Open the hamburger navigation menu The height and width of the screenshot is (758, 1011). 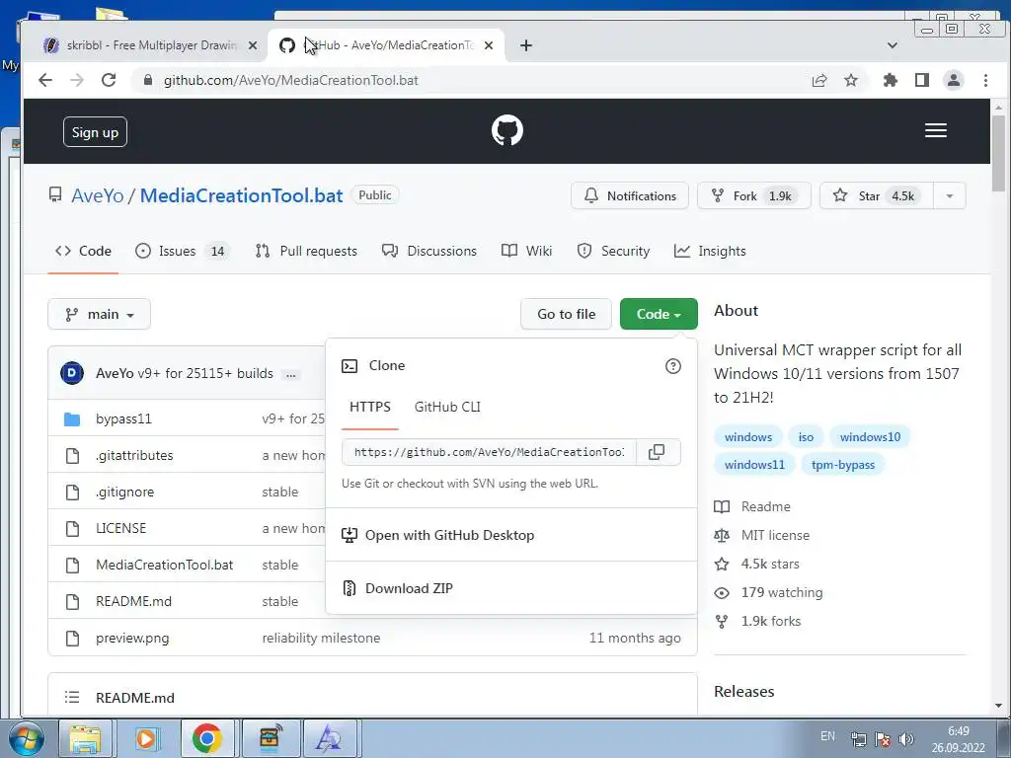[x=936, y=131]
